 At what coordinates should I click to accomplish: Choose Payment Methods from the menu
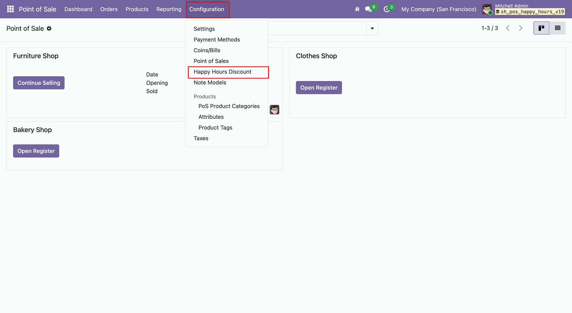click(217, 40)
